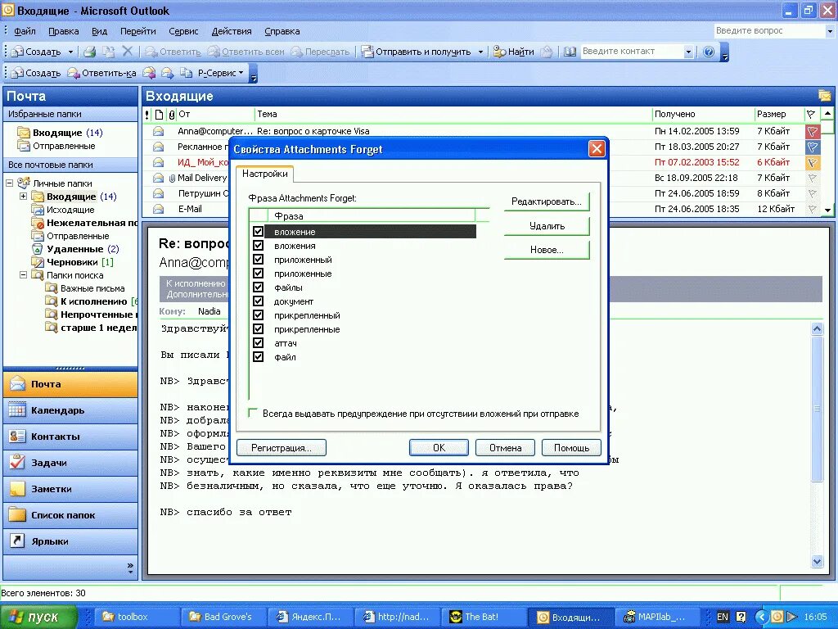Open the Контакты navigation icon
Screen dimensions: 838x629
coord(17,436)
